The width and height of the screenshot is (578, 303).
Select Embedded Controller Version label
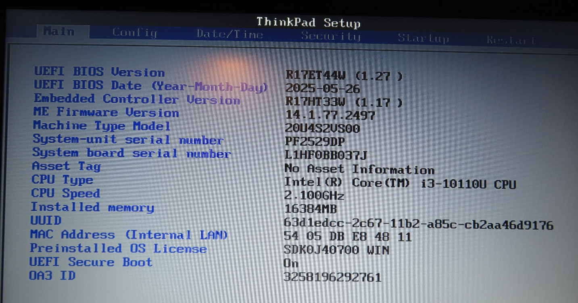pos(137,99)
